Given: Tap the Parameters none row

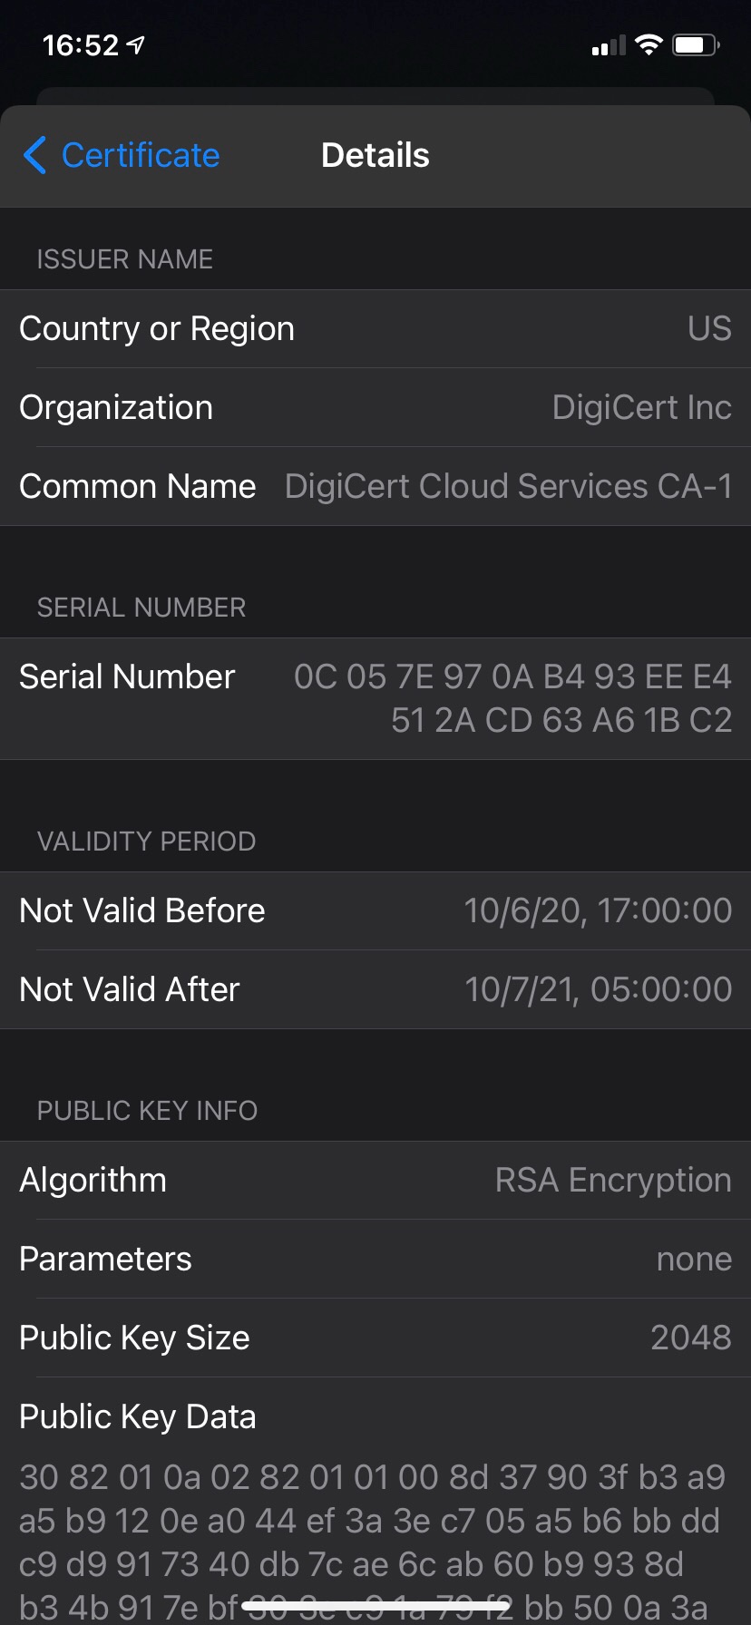Looking at the screenshot, I should (375, 1259).
